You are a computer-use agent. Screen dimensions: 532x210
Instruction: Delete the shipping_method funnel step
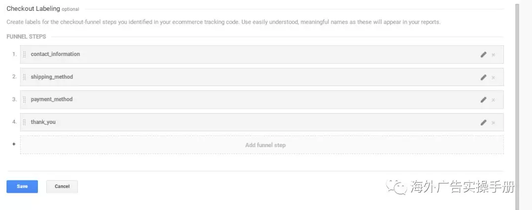coord(493,77)
